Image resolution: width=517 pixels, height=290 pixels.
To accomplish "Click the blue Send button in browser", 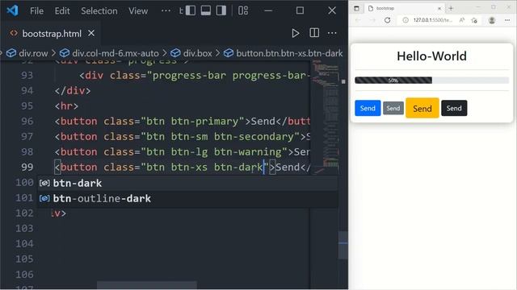I will click(368, 108).
